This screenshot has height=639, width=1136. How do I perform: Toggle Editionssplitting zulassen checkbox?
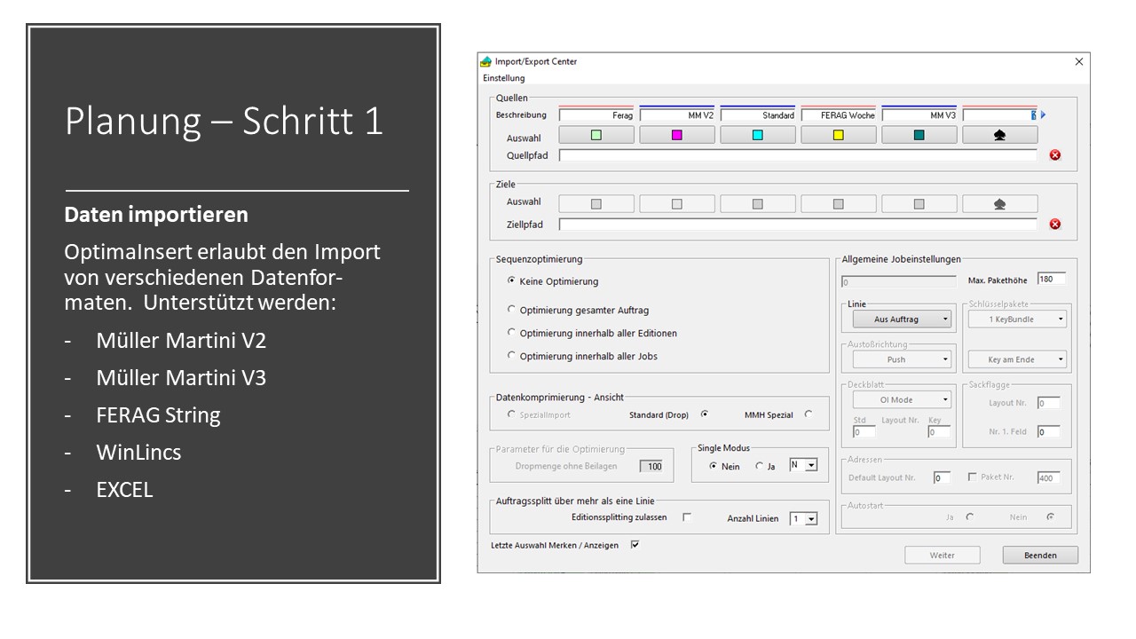pyautogui.click(x=687, y=517)
